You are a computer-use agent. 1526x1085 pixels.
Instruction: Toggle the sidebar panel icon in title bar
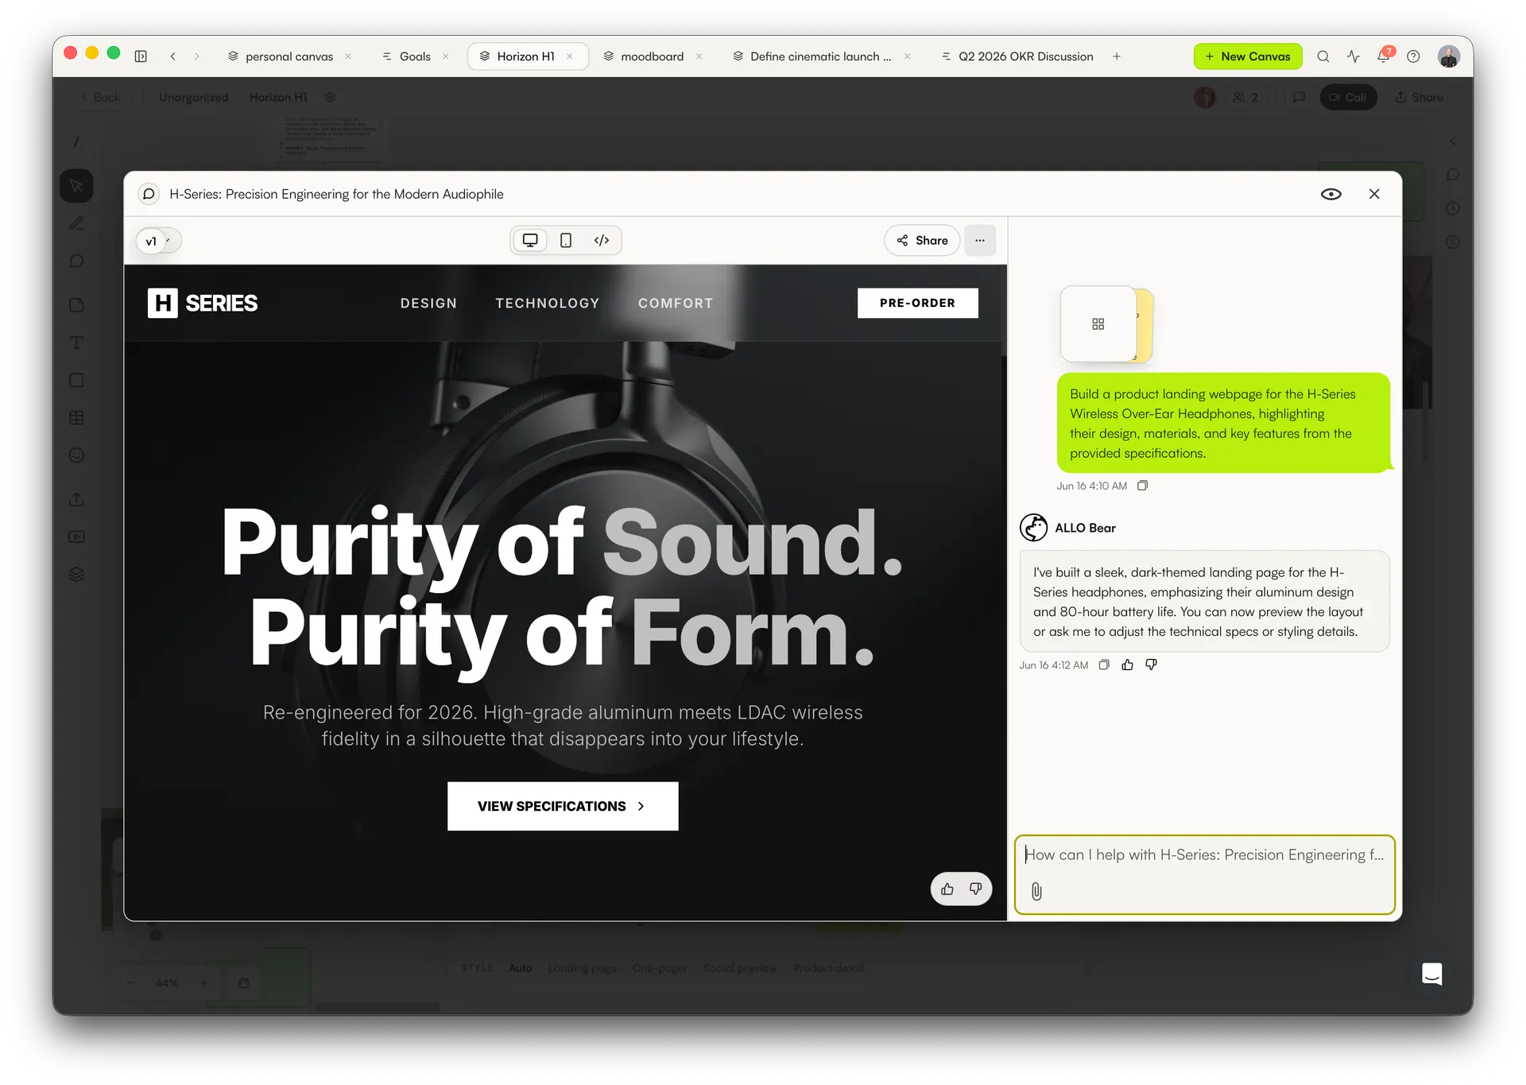pos(141,56)
